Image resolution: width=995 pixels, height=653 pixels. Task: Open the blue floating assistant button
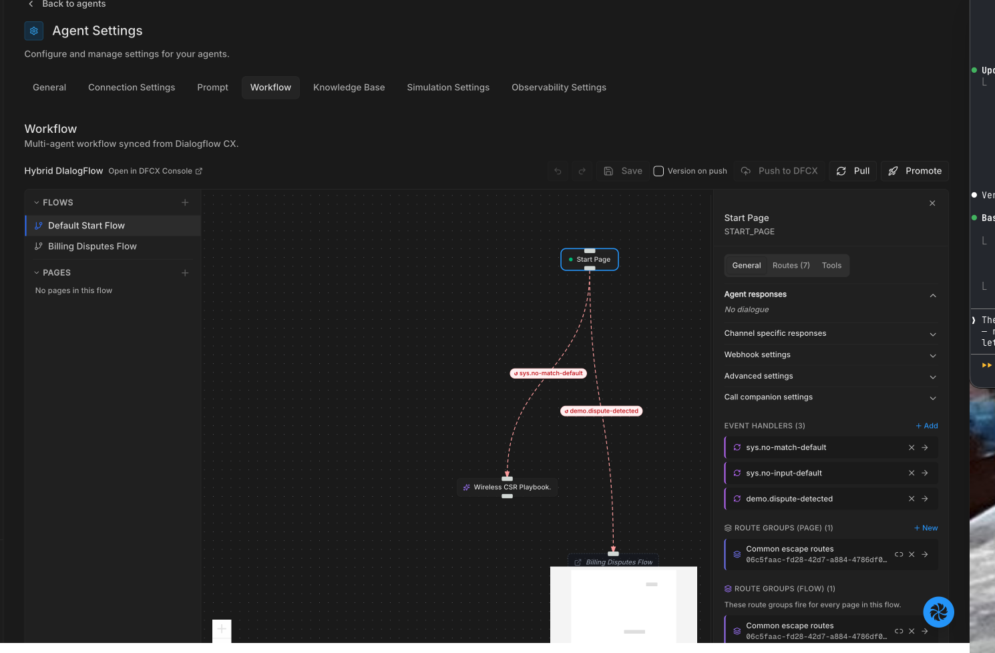pyautogui.click(x=939, y=612)
